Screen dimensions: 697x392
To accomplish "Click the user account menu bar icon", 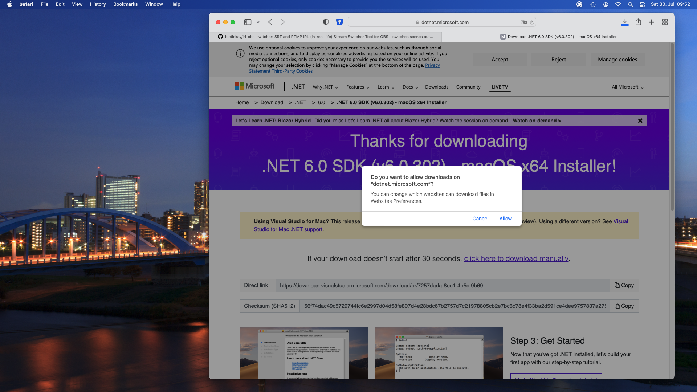I will [x=606, y=4].
